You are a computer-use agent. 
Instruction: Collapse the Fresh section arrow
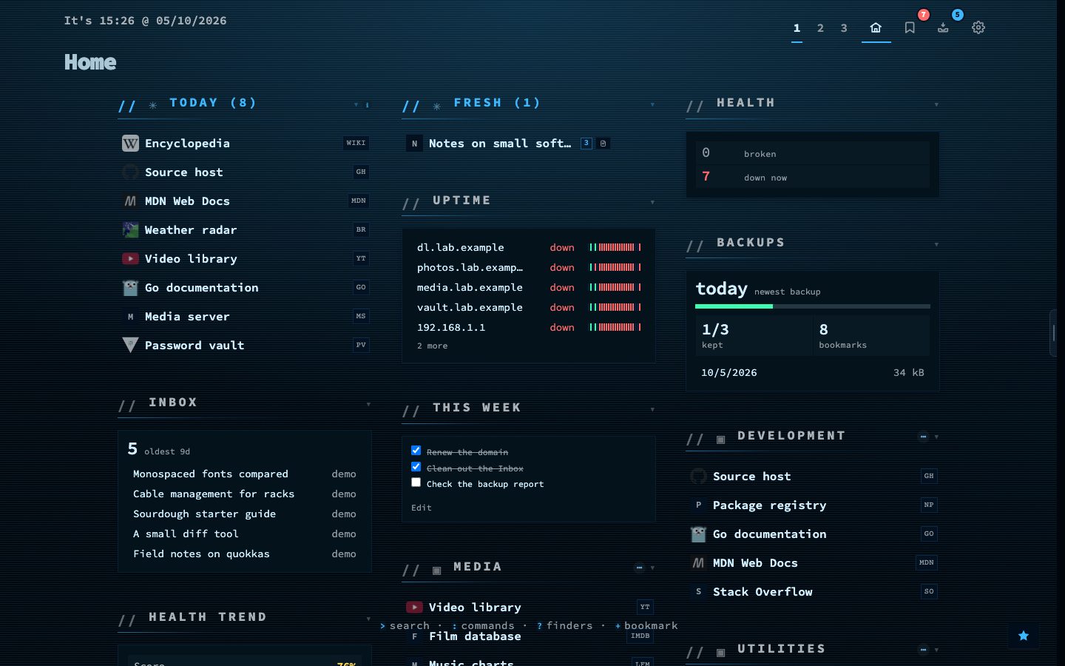point(652,105)
